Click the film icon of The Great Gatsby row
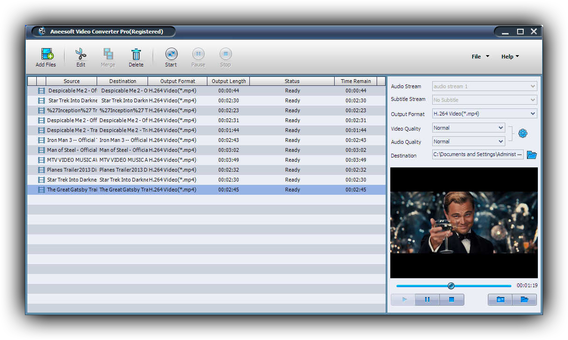The height and width of the screenshot is (340, 568). click(41, 190)
